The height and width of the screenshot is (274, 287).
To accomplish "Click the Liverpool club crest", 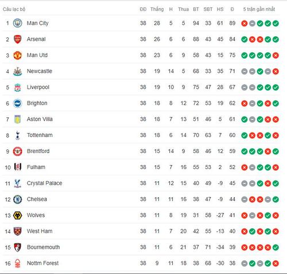I will click(x=17, y=88).
